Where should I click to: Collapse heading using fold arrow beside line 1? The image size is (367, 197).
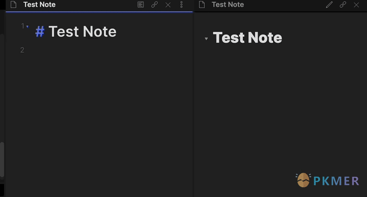27,26
